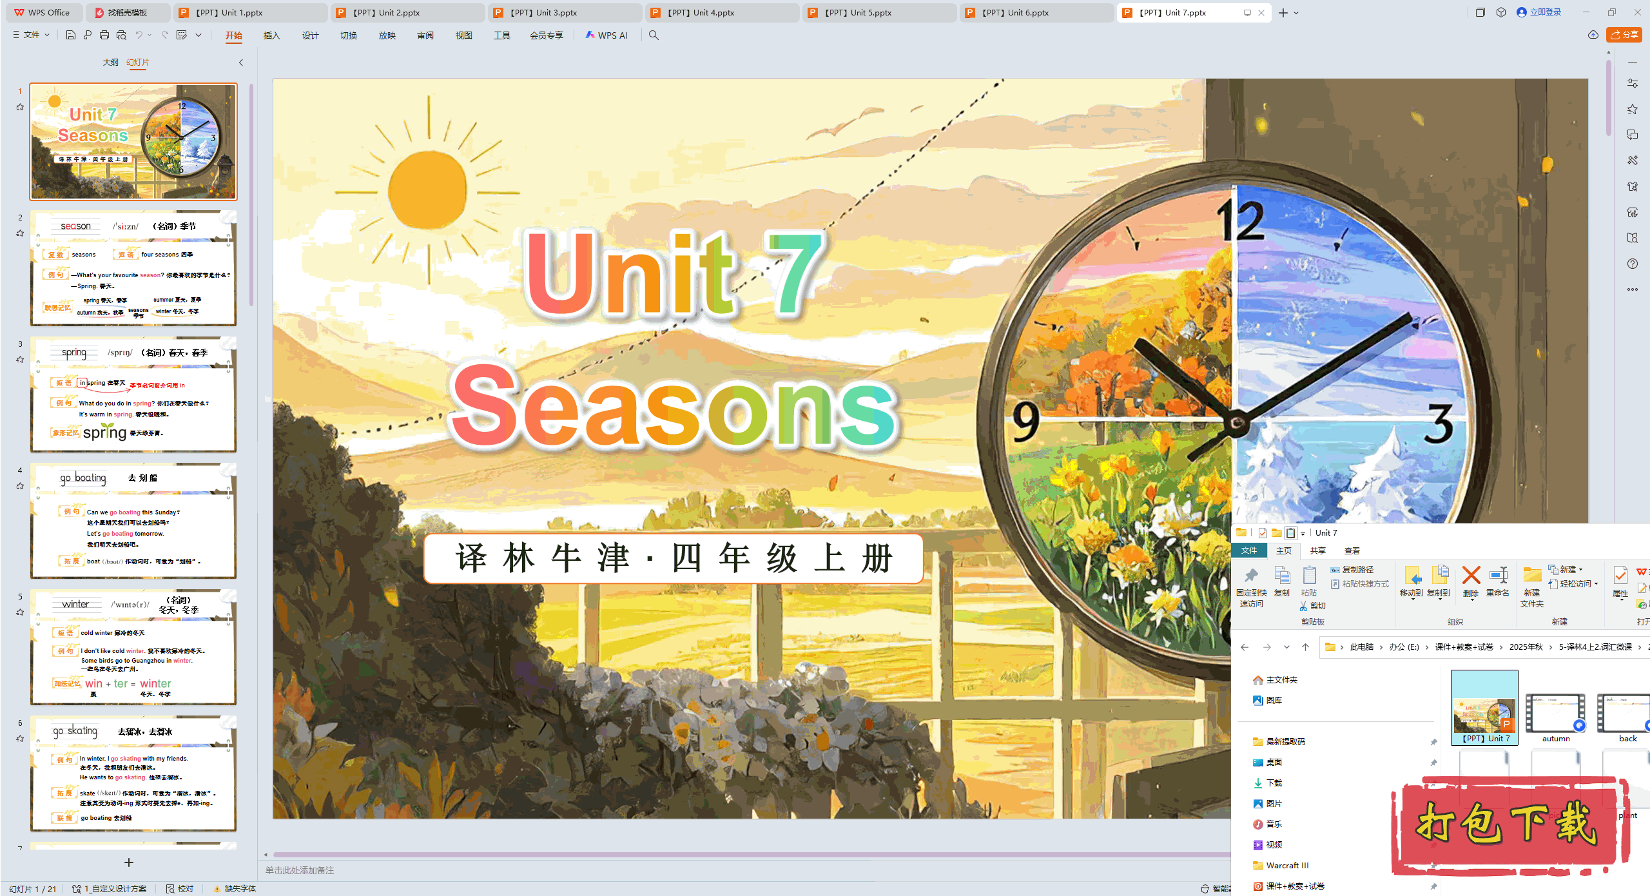The image size is (1650, 896).
Task: Open the 共享 tab in File Explorer
Action: [1318, 550]
